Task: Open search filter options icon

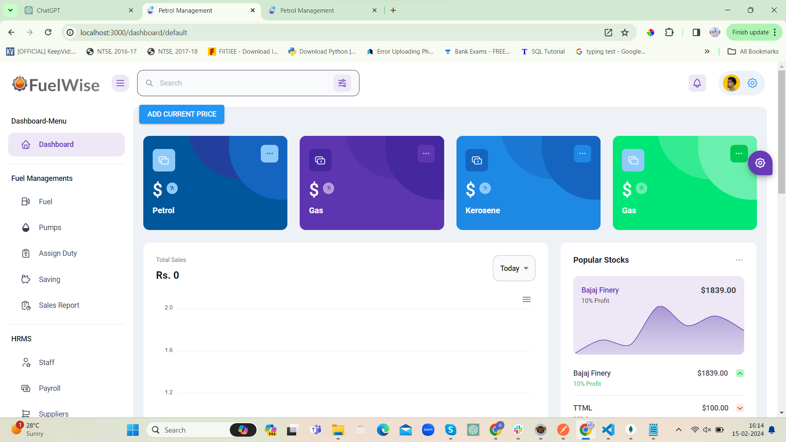Action: 342,83
